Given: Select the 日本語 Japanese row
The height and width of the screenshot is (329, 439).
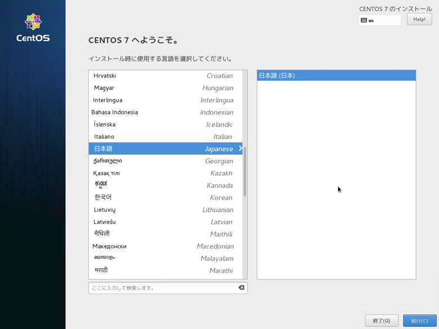Looking at the screenshot, I should coord(165,148).
